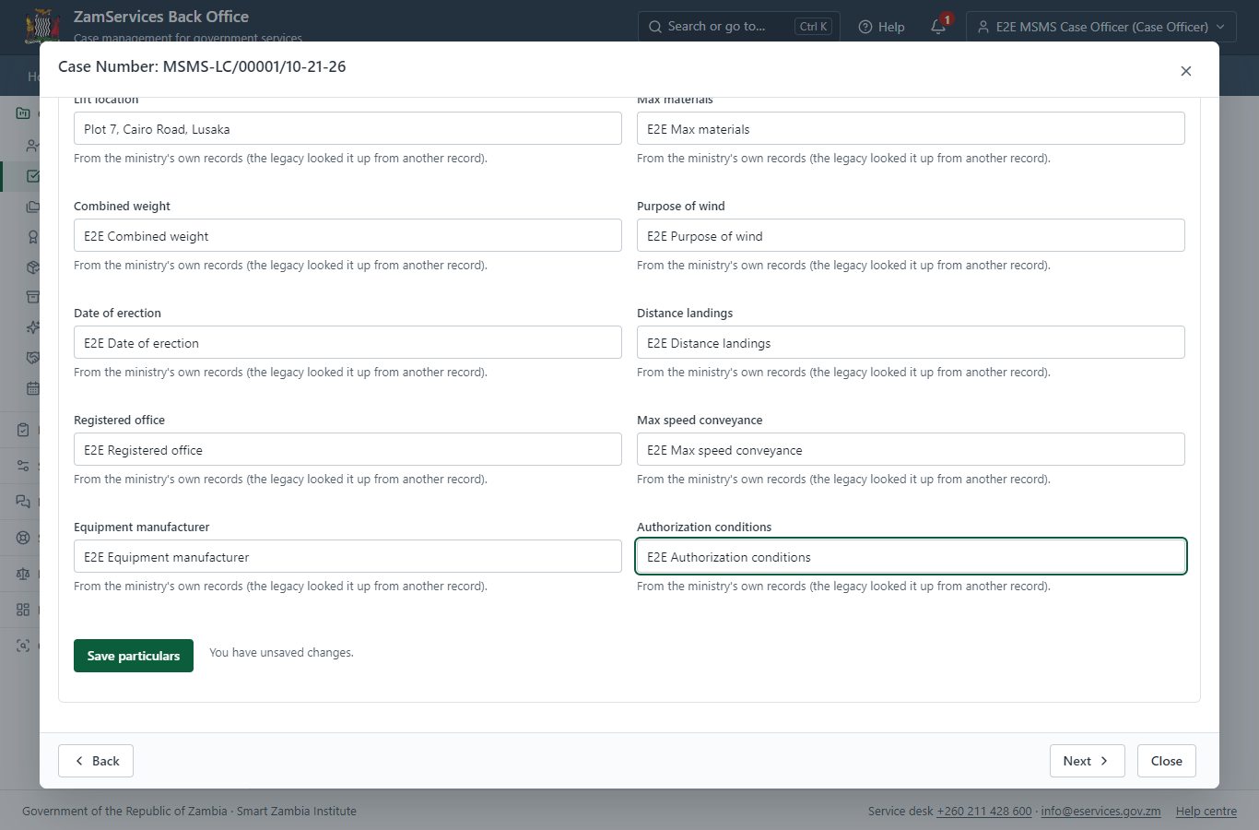Screen dimensions: 1259x830
Task: Click the 'You have unsaved changes.' message
Action: coord(281,653)
